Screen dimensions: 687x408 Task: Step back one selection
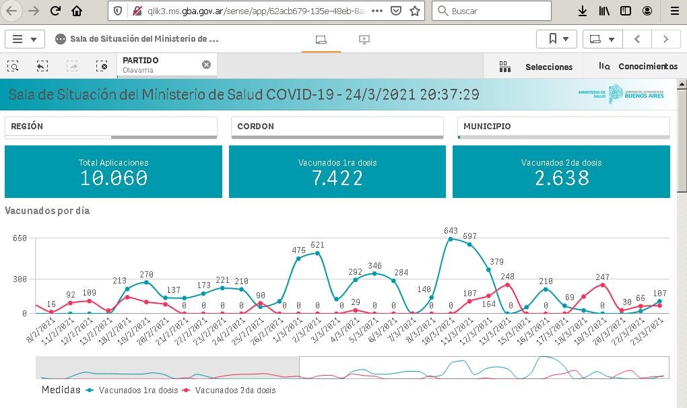(42, 66)
